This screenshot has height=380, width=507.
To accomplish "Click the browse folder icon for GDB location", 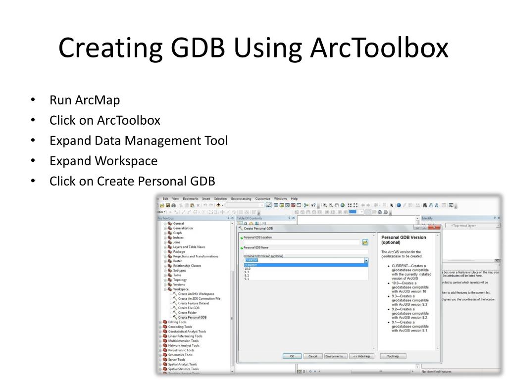I will coord(365,242).
